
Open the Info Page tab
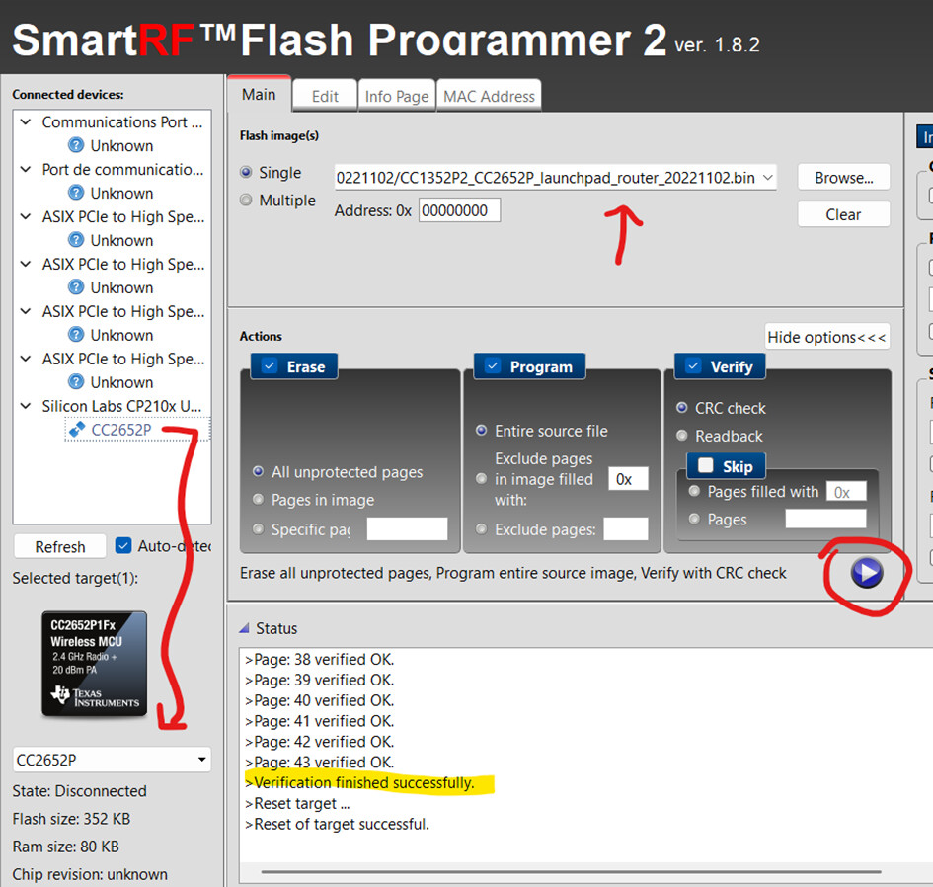[x=397, y=97]
